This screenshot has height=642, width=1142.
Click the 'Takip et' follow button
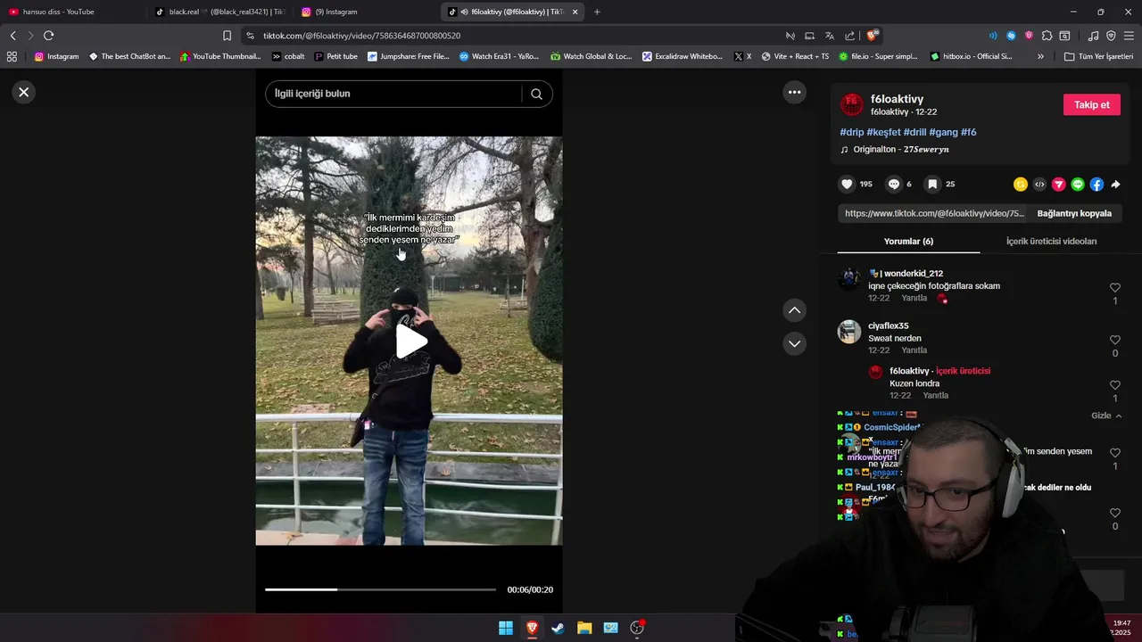click(x=1091, y=104)
